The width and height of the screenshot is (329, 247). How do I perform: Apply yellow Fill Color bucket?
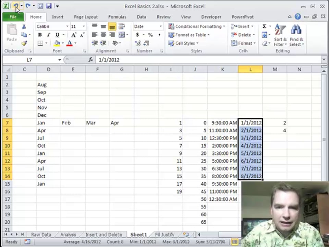click(57, 43)
